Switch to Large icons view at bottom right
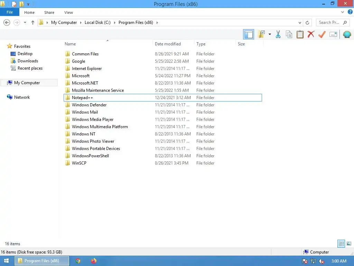This screenshot has height=266, width=354. pos(349,243)
